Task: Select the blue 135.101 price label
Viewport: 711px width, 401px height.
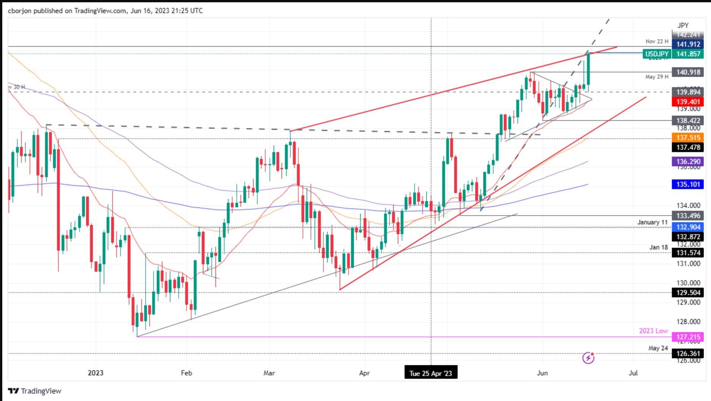Action: (x=688, y=184)
